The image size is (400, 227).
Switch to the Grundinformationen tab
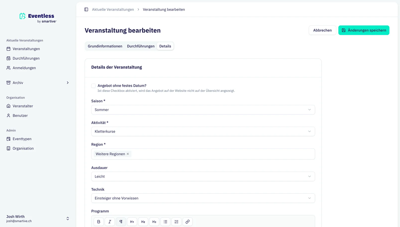(105, 46)
